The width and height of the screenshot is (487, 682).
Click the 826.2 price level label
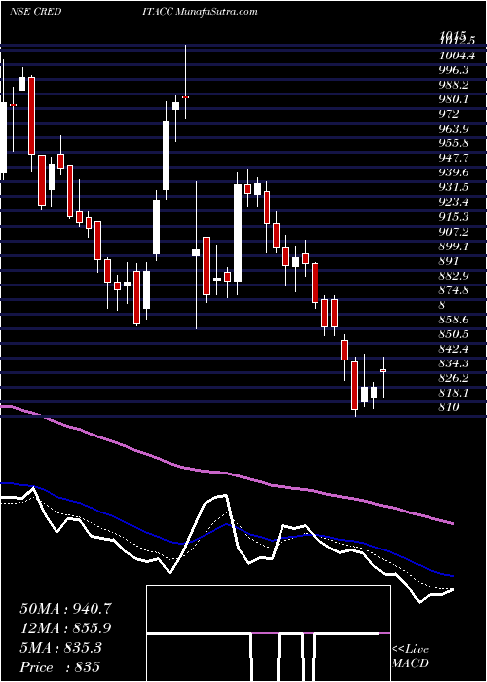(x=456, y=379)
